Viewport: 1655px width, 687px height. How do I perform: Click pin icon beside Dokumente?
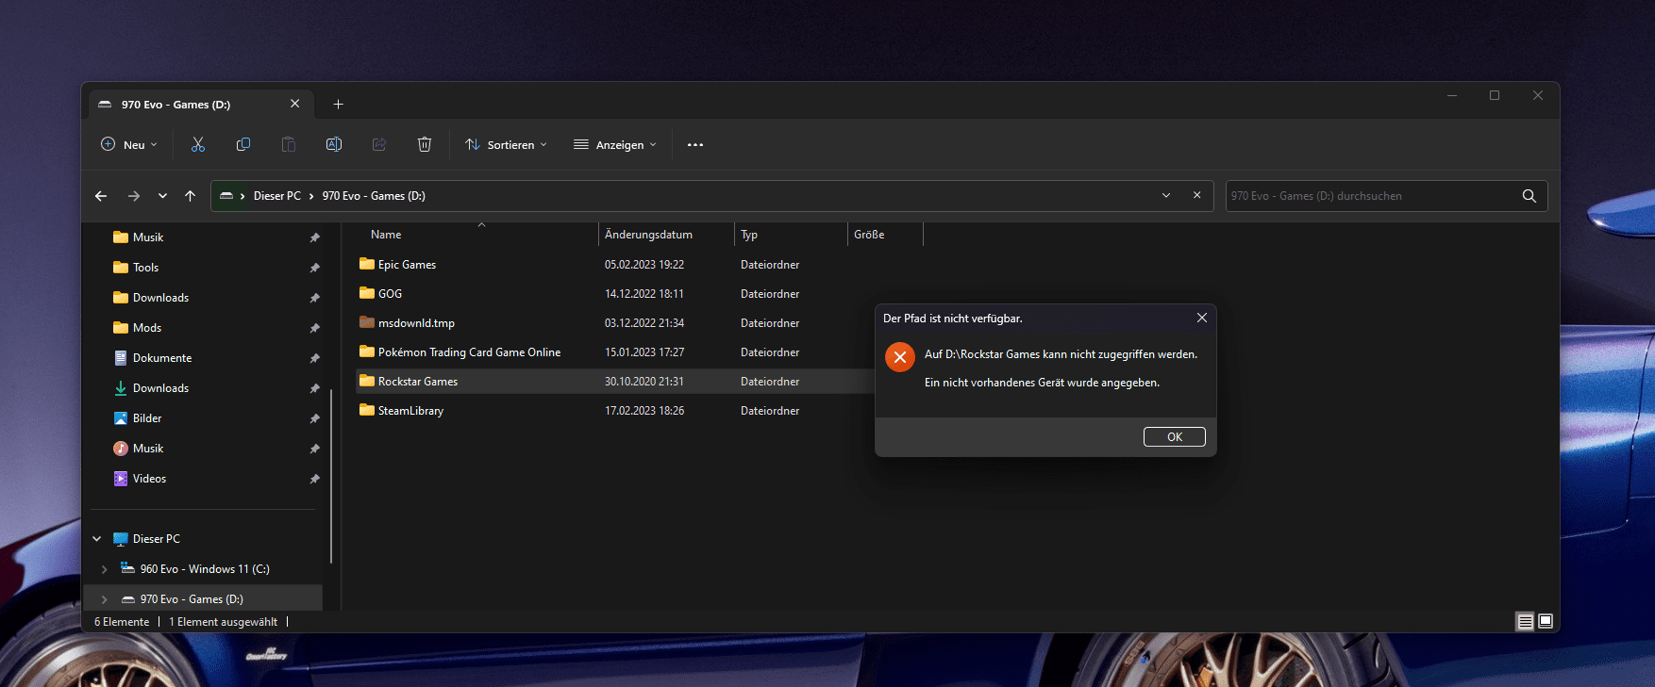314,358
